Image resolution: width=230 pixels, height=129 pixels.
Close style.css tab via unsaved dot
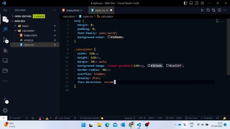click(111, 10)
